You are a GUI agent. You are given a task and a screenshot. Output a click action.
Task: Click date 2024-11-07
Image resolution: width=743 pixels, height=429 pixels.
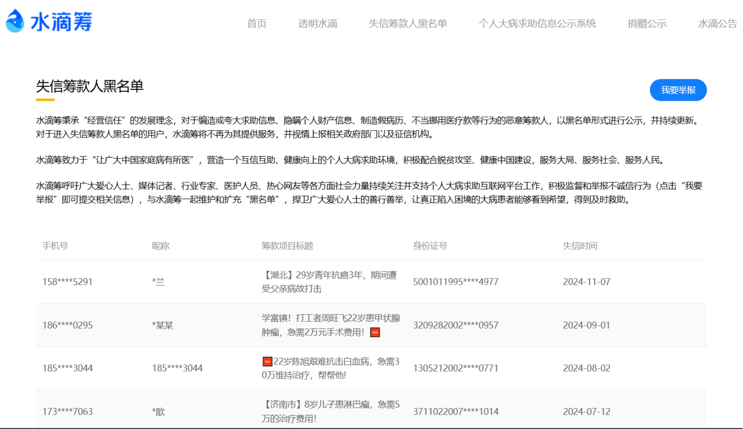[x=587, y=282]
